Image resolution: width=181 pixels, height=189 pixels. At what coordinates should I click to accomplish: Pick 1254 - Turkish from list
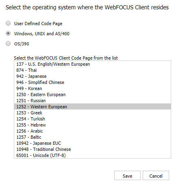point(93,119)
